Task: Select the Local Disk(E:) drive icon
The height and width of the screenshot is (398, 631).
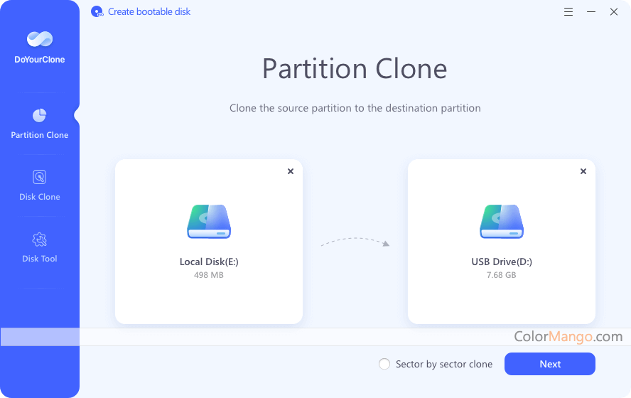Action: click(x=209, y=221)
